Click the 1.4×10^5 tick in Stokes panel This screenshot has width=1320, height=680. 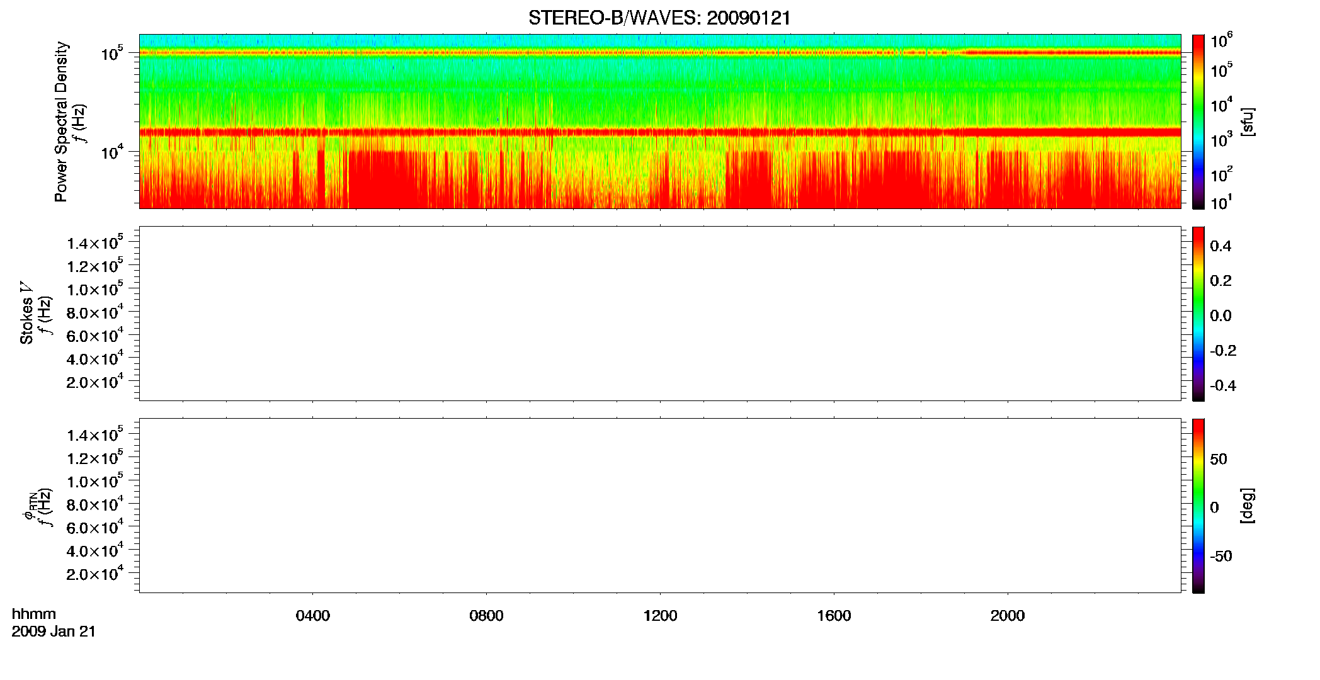(95, 242)
